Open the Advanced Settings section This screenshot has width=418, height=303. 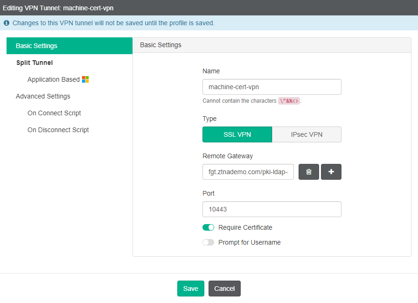point(42,96)
